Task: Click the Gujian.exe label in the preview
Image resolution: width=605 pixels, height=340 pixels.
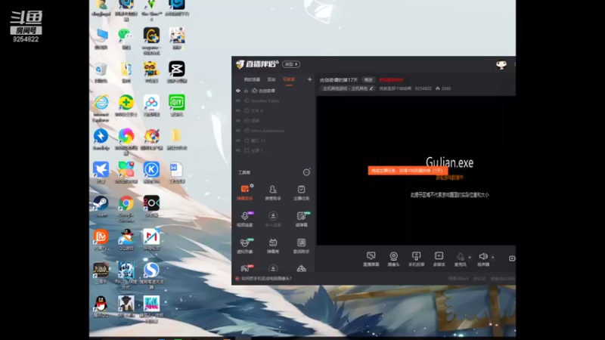Action: click(x=449, y=162)
